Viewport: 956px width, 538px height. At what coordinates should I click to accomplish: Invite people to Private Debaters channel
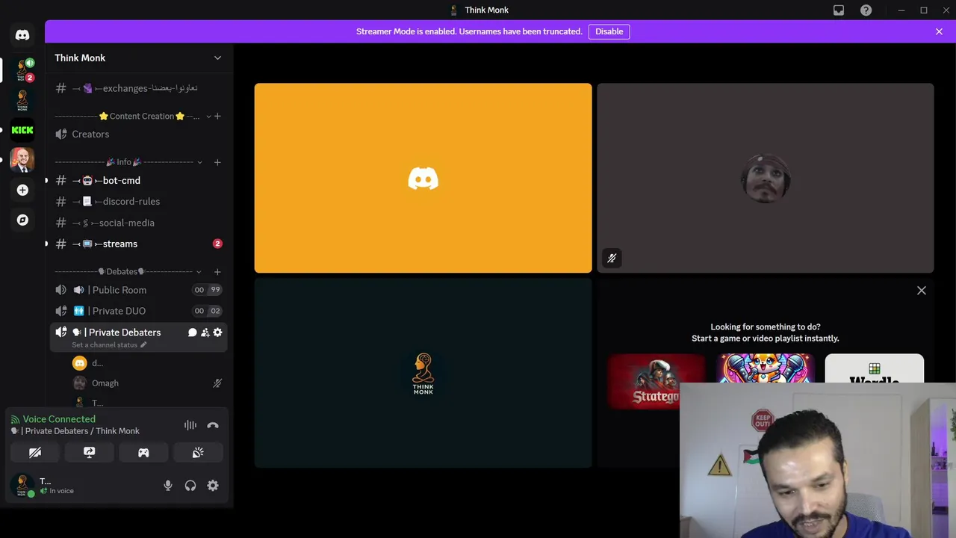(205, 333)
